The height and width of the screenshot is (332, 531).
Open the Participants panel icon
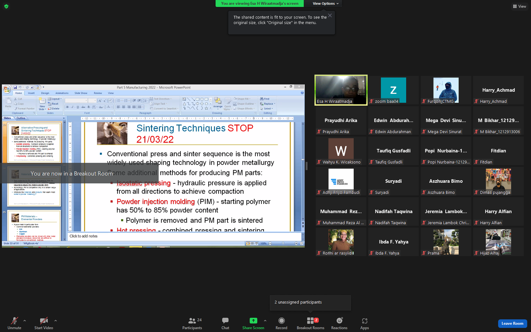(192, 321)
